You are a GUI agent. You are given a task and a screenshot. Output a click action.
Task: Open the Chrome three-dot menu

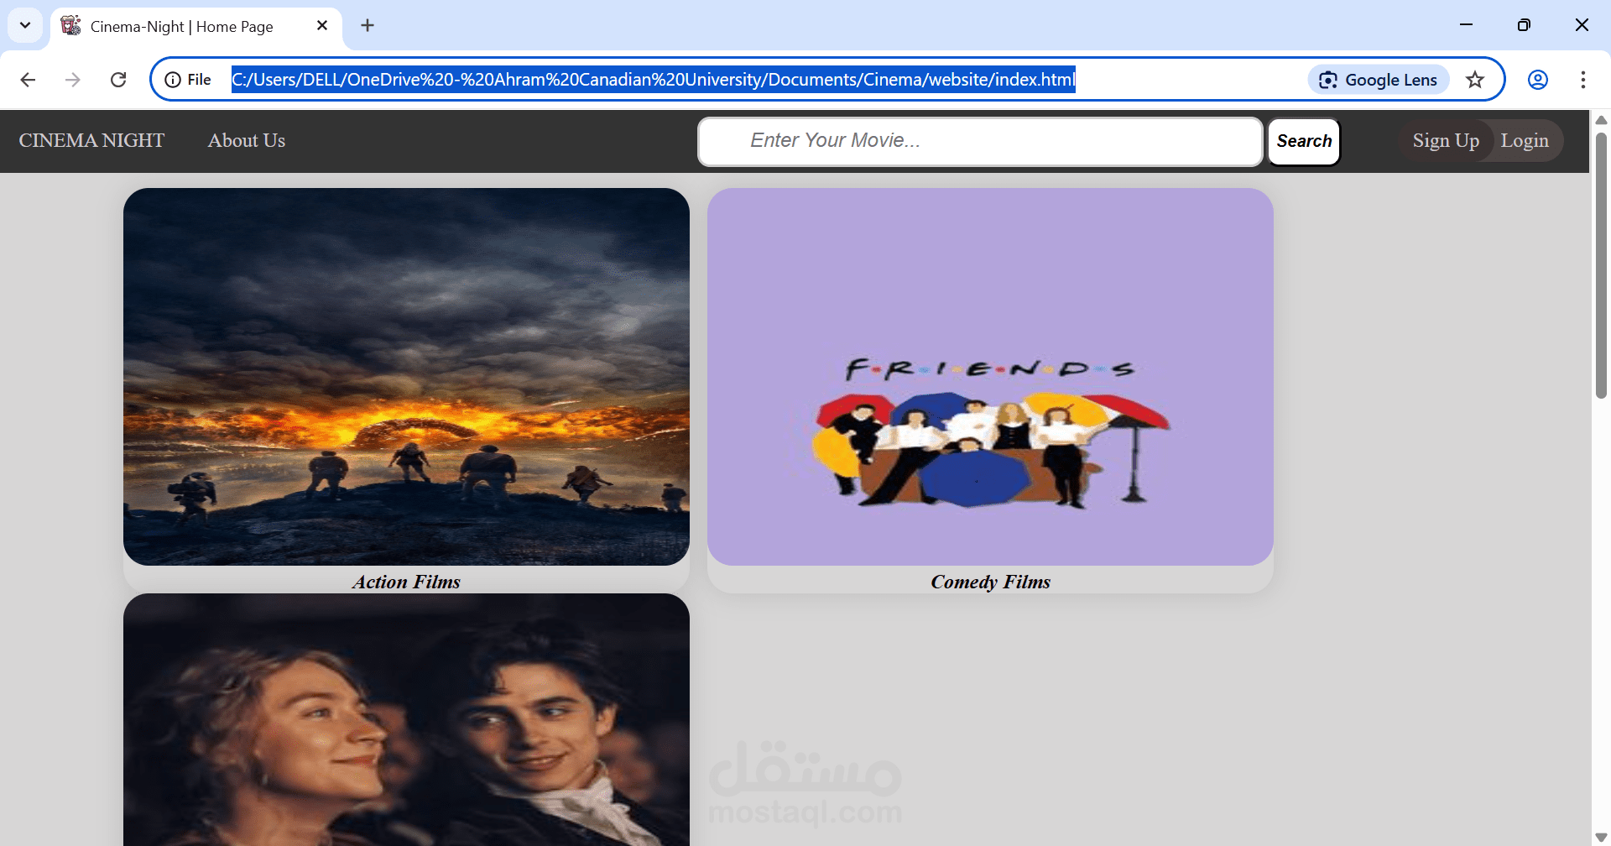(x=1583, y=80)
